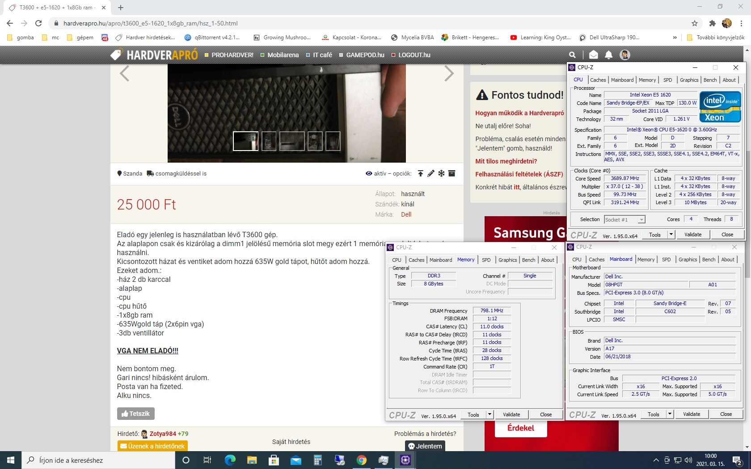The width and height of the screenshot is (751, 469).
Task: Click the CPU-Z taskbar icon
Action: click(405, 460)
